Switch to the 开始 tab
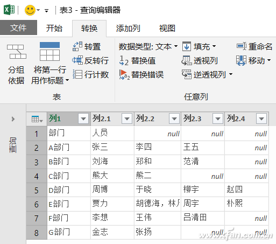This screenshot has width=276, height=244. click(x=54, y=29)
